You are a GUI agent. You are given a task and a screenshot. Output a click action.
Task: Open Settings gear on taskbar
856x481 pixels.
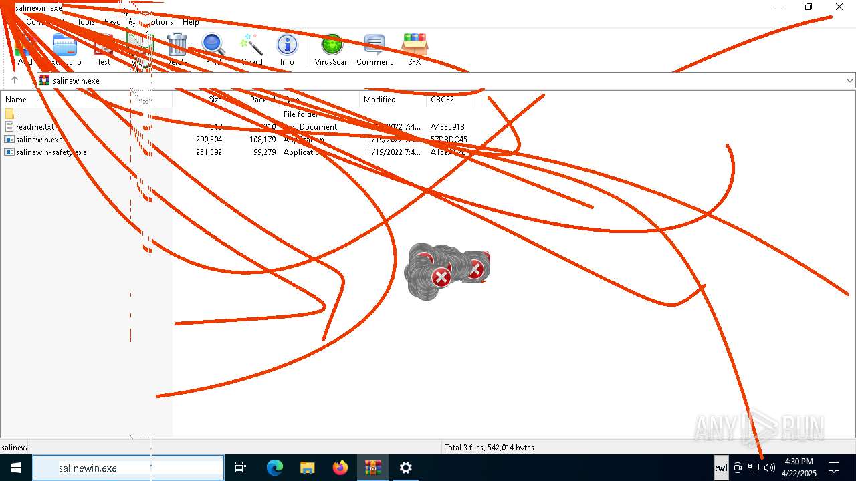tap(405, 468)
